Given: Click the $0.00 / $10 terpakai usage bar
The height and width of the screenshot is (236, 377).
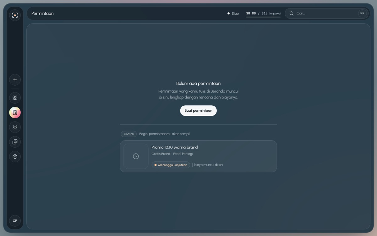Looking at the screenshot, I should 263,14.
